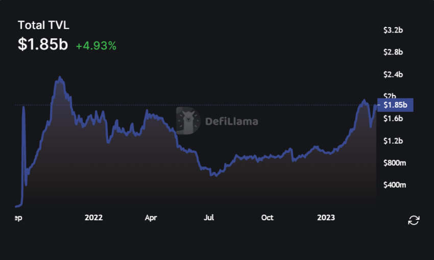Screen dimensions: 434x260
Task: Click the Jul x-axis label
Action: pos(209,218)
